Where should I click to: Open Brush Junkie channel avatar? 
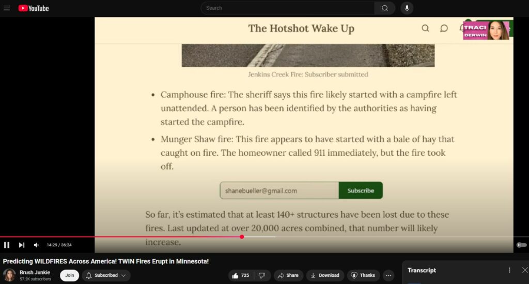[9, 276]
